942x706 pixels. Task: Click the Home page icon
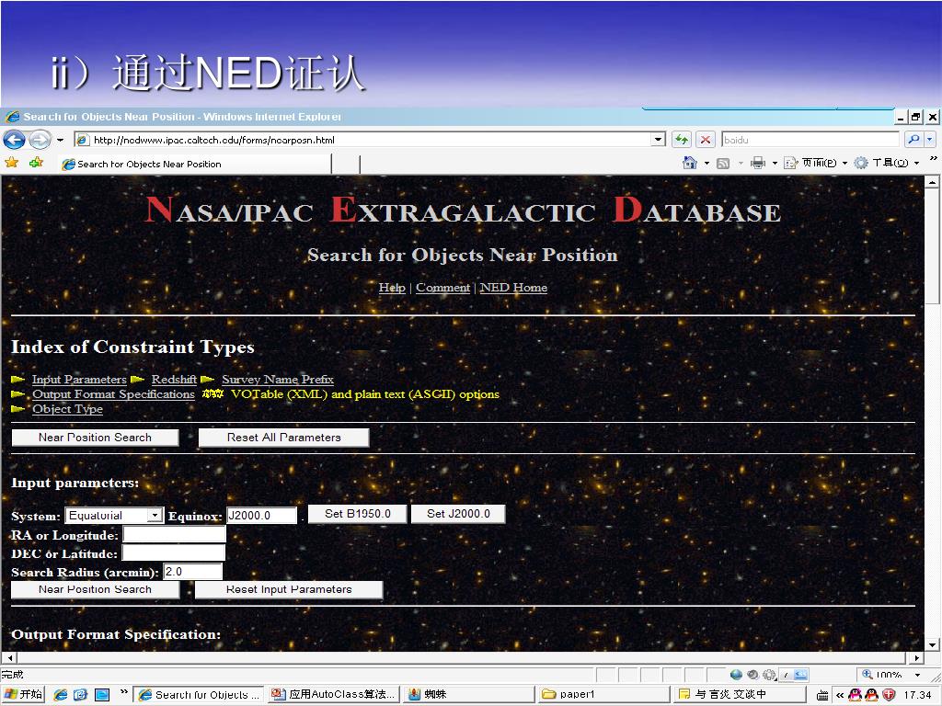(690, 163)
